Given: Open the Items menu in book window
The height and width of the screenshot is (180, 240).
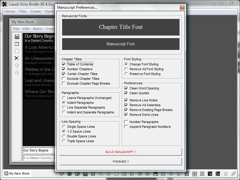Looking at the screenshot, I should pyautogui.click(x=37, y=29).
